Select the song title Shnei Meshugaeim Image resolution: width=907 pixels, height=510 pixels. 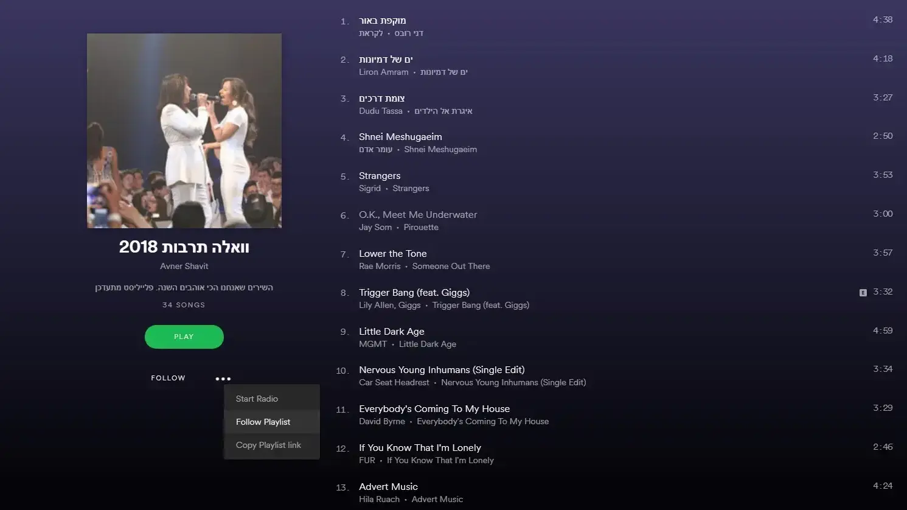click(x=400, y=137)
